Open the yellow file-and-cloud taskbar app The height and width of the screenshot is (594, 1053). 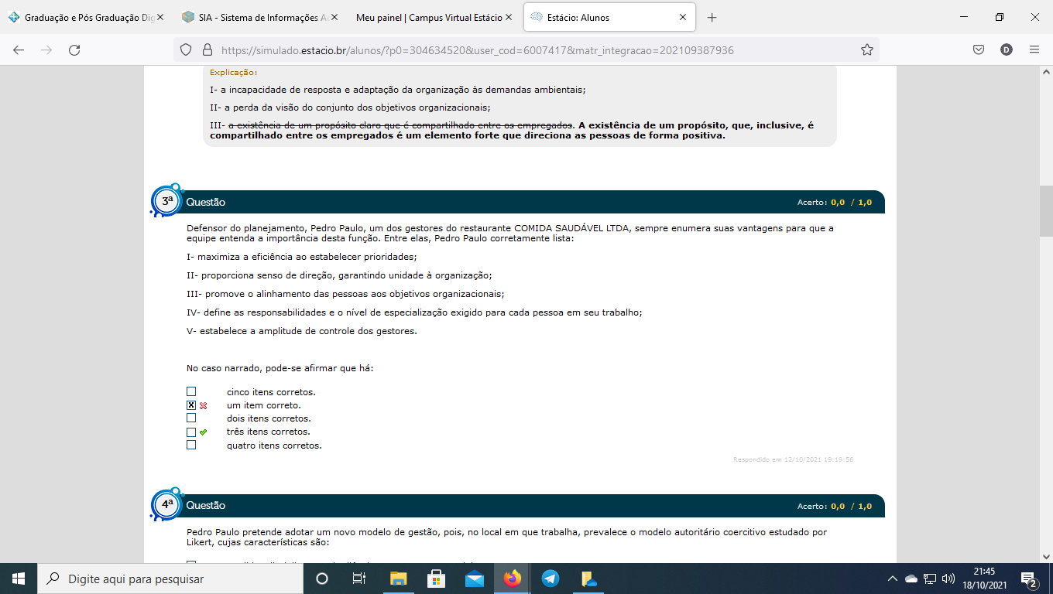coord(588,579)
